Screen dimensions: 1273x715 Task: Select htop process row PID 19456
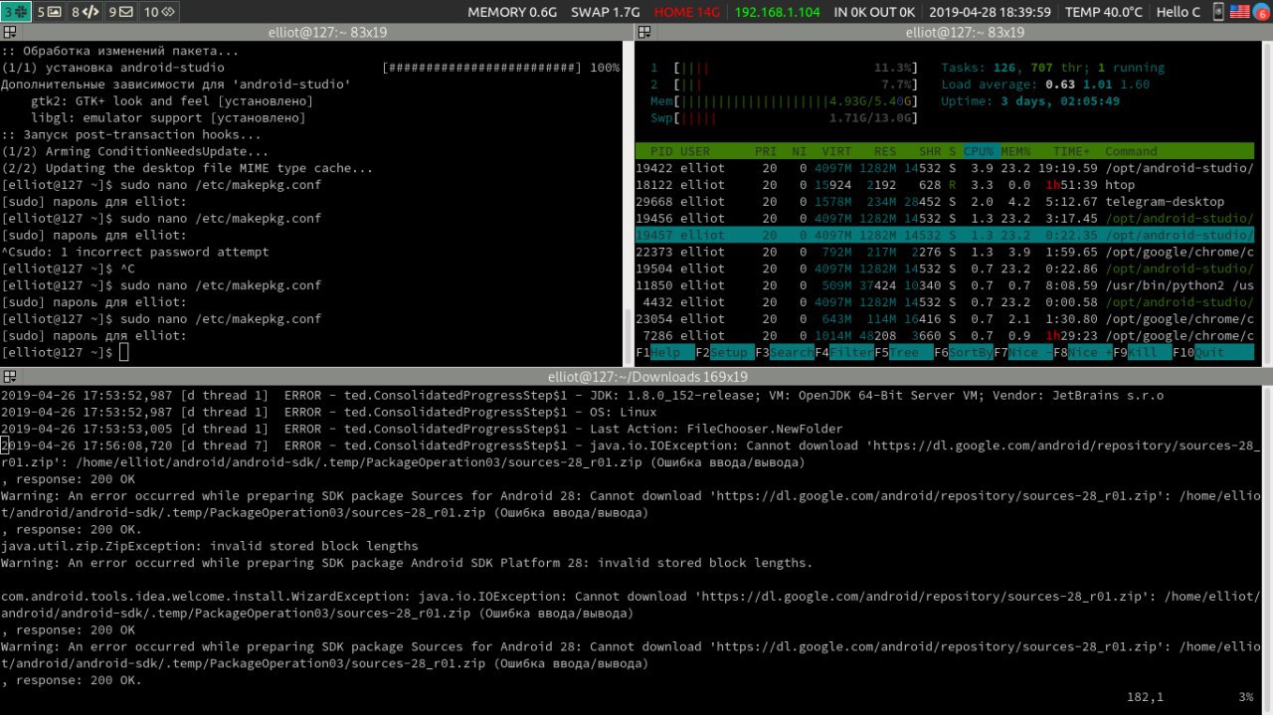945,219
